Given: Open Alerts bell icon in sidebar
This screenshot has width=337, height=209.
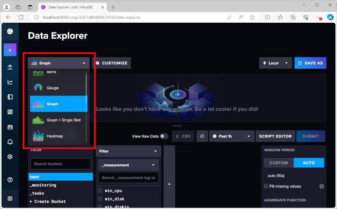Looking at the screenshot, I should pos(10,142).
